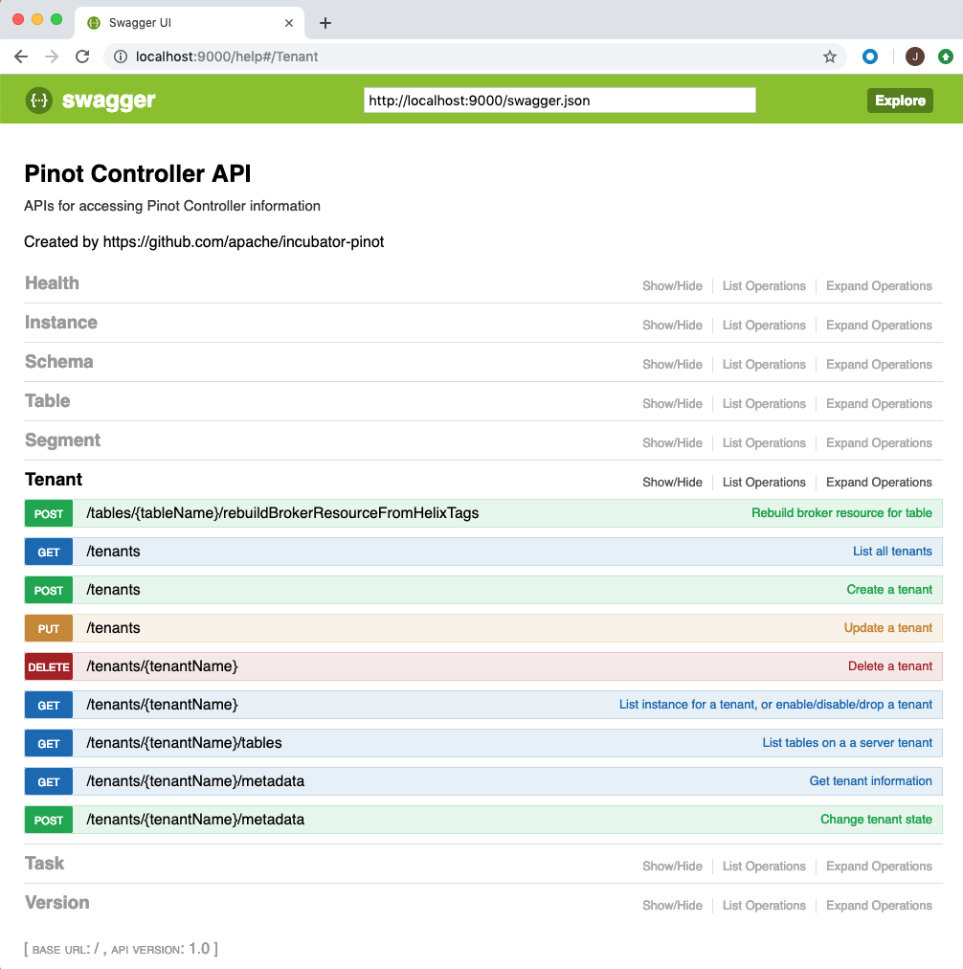Click the swagger.json URL input field

[x=559, y=100]
